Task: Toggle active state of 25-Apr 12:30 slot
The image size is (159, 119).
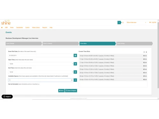Action: 144,66
